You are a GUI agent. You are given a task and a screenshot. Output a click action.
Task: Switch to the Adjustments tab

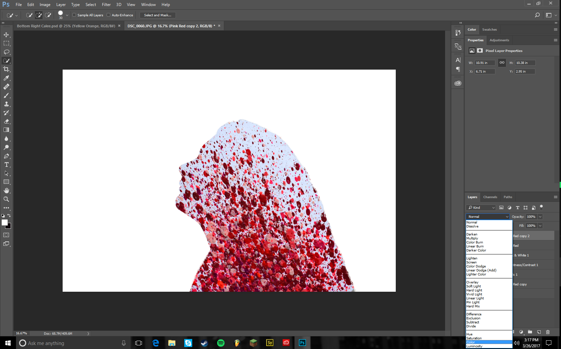(499, 40)
